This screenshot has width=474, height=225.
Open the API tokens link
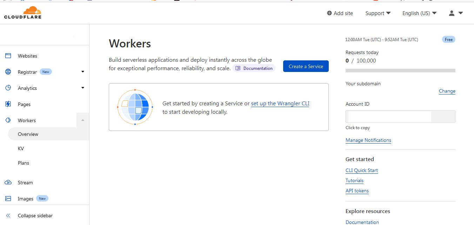357,191
